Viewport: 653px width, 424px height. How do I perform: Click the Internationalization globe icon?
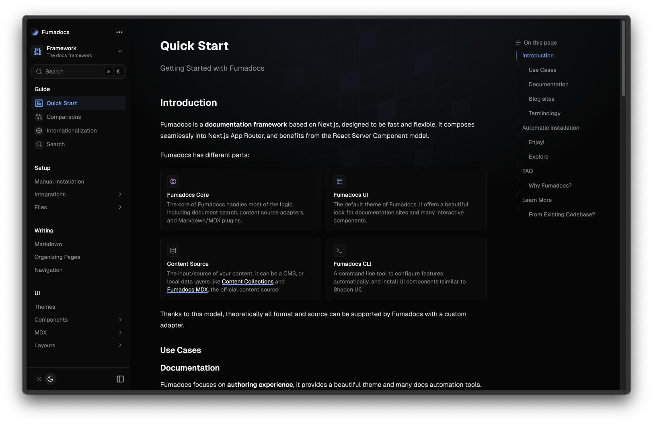[39, 130]
